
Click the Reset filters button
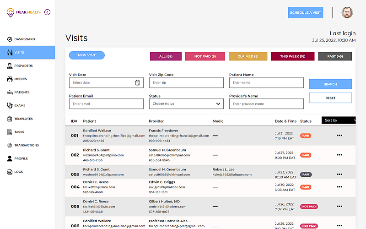(x=330, y=98)
